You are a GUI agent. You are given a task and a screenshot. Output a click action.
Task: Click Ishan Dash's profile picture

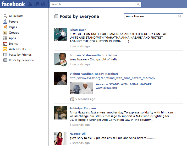click(60, 34)
